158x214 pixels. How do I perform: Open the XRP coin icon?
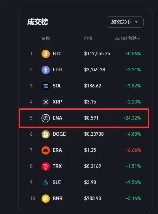tap(46, 102)
